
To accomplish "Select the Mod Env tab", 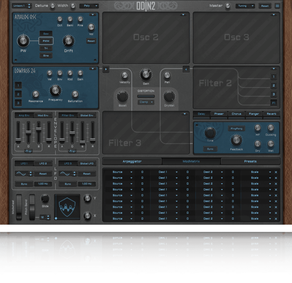I will coord(43,115).
